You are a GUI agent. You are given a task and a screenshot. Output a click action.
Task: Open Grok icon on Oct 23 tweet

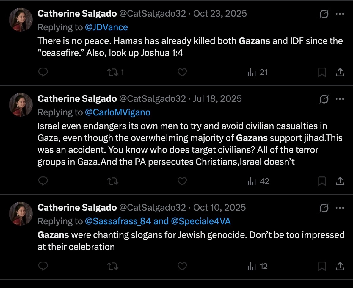click(x=324, y=14)
